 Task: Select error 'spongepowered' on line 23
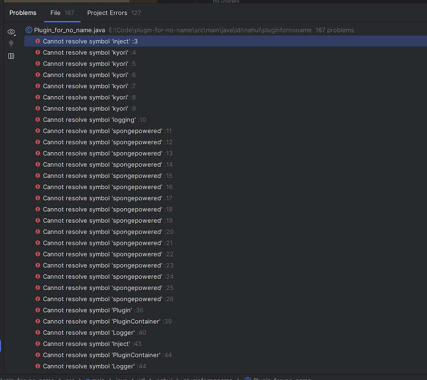pyautogui.click(x=226, y=265)
